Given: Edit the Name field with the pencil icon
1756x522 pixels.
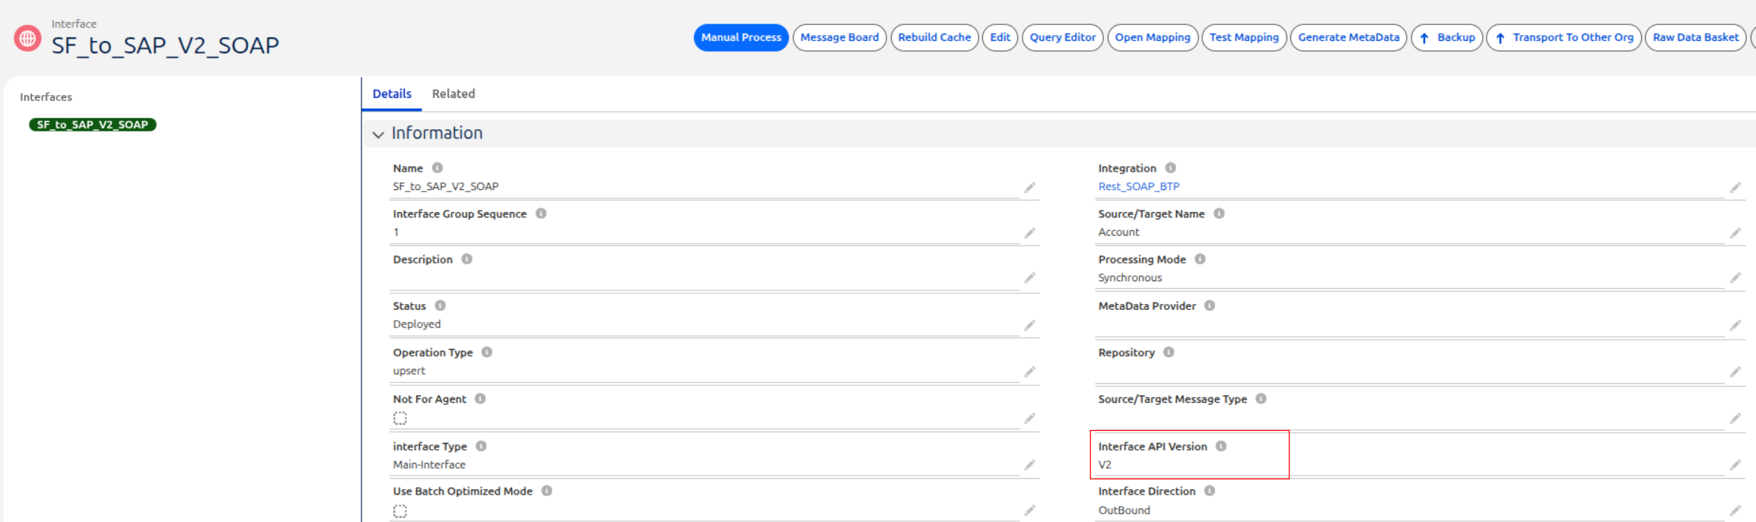Looking at the screenshot, I should (x=1030, y=187).
